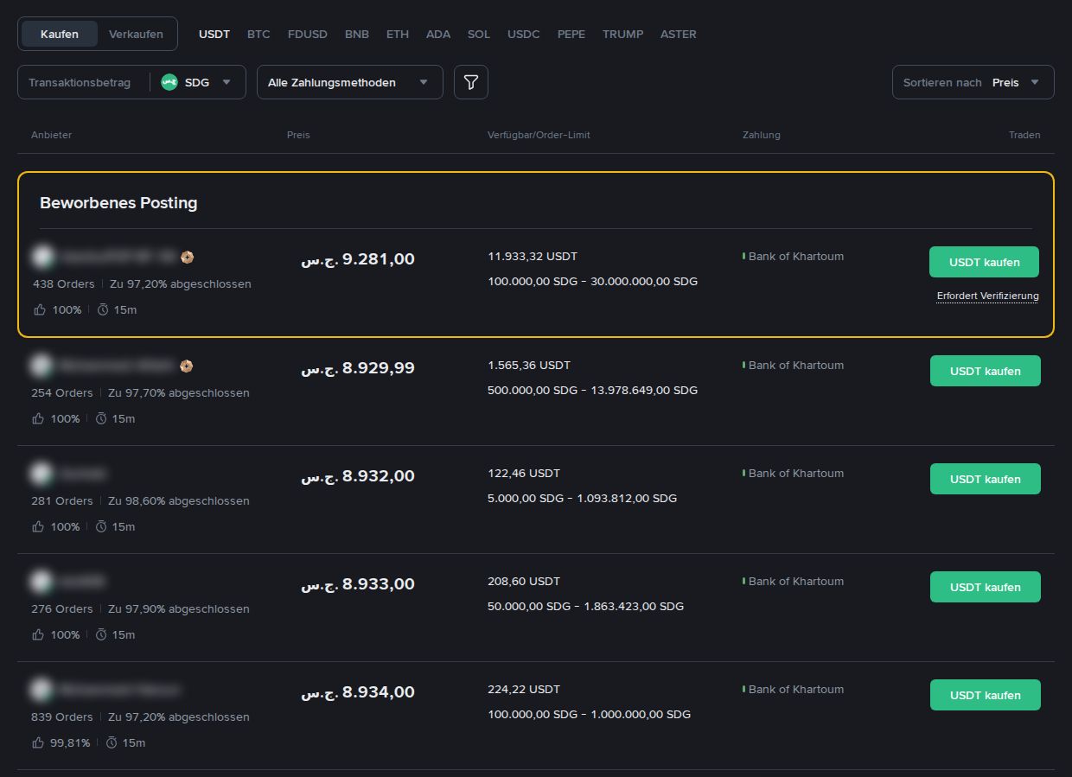Switch to the Verkaufen toggle
Screen dimensions: 1072x777
coord(136,34)
